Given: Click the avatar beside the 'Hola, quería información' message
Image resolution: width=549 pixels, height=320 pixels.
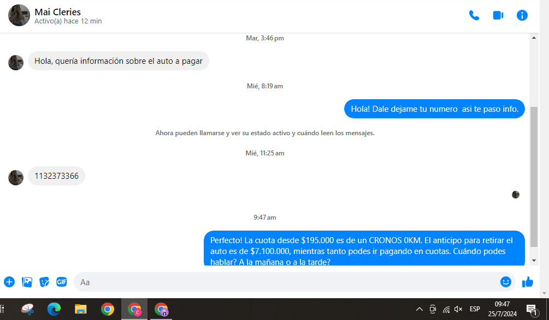Looking at the screenshot, I should 16,63.
